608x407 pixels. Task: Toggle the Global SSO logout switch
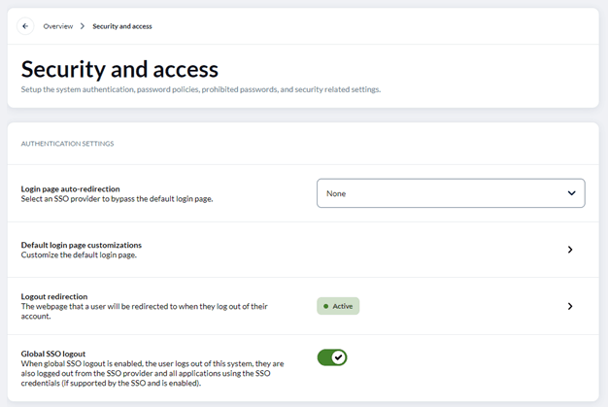[x=332, y=357]
